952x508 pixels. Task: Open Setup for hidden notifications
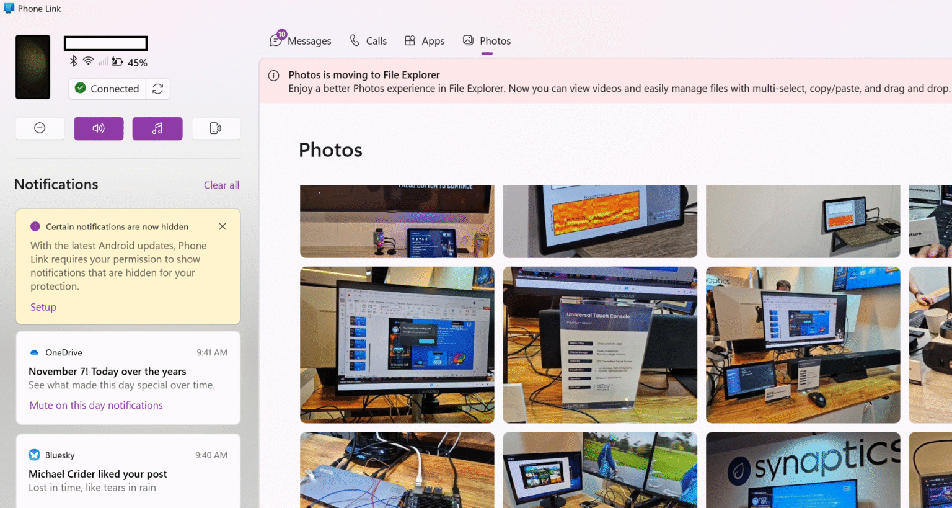[43, 307]
